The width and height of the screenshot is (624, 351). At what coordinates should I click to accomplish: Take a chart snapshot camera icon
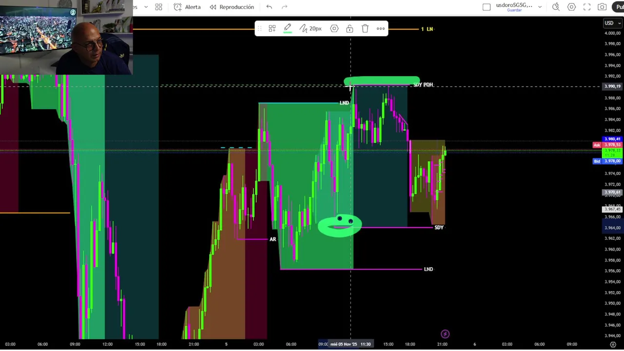[x=603, y=7]
